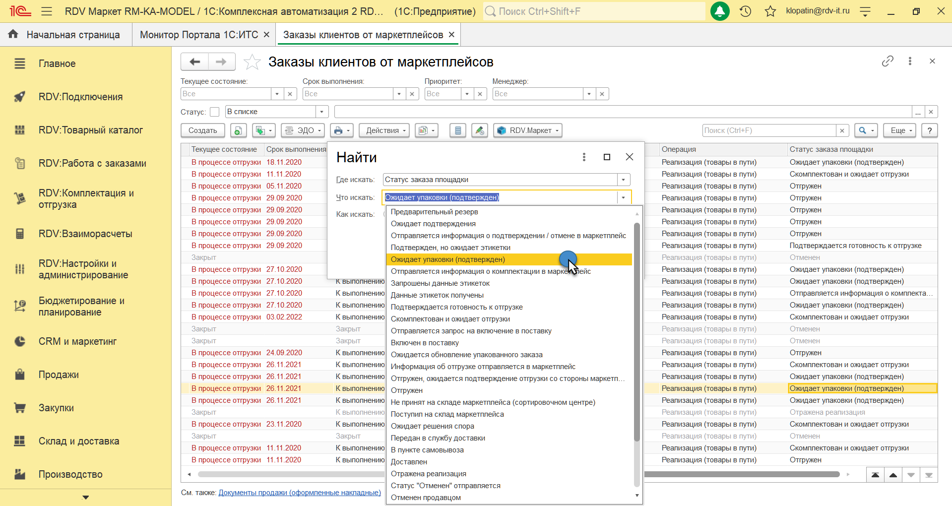Open the RDV.Маркет dropdown menu
This screenshot has height=506, width=952.
pyautogui.click(x=528, y=130)
